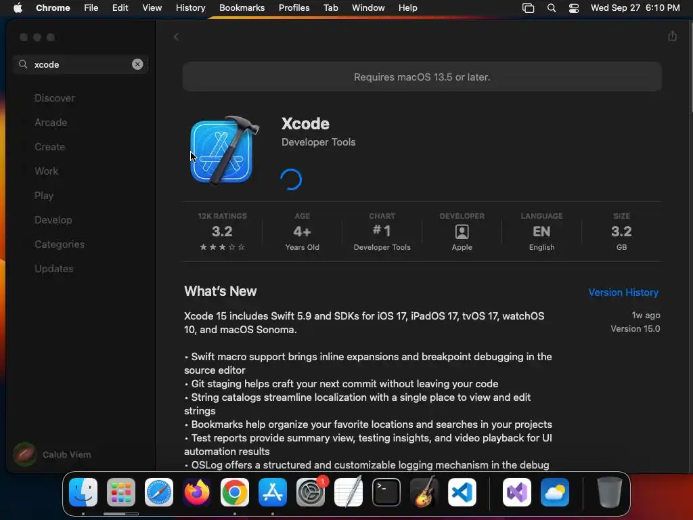Open Spotlight search in menu bar
The height and width of the screenshot is (520, 693).
[551, 8]
